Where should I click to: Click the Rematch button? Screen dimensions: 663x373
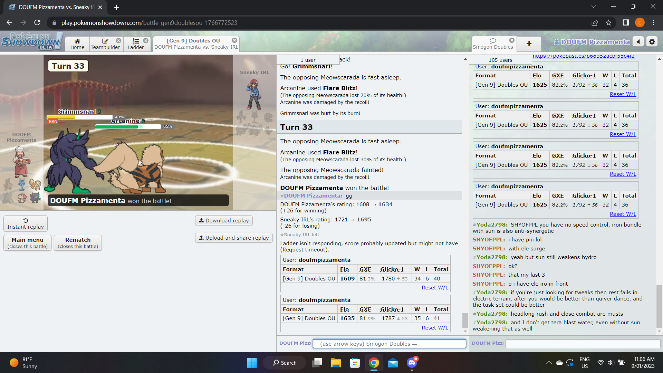click(x=77, y=242)
